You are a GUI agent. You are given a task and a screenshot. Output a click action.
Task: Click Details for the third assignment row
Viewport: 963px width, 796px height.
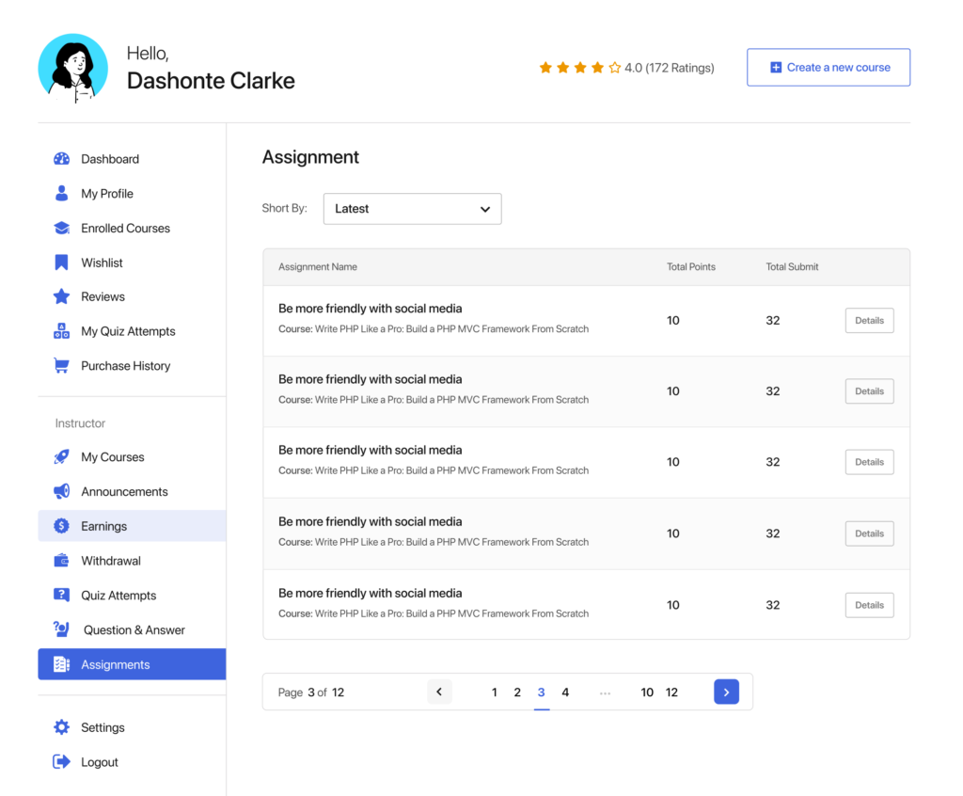(869, 462)
